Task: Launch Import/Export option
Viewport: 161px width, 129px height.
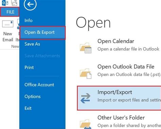Action: coord(119,98)
